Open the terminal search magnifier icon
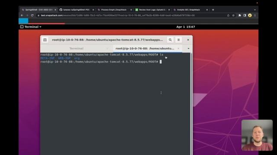The width and height of the screenshot is (277, 155). pyautogui.click(x=170, y=40)
